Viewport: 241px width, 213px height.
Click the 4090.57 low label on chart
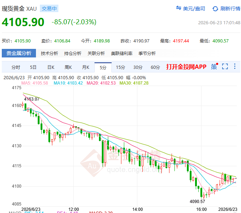click(x=197, y=202)
